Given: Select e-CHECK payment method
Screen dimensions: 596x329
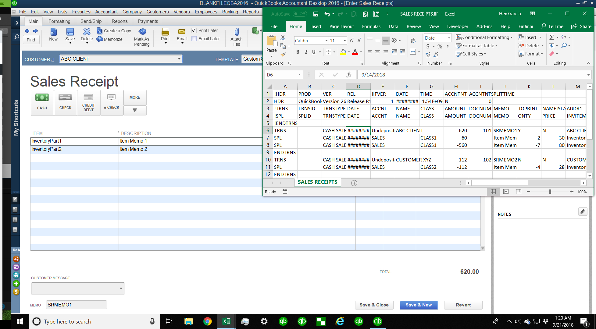Looking at the screenshot, I should [112, 103].
